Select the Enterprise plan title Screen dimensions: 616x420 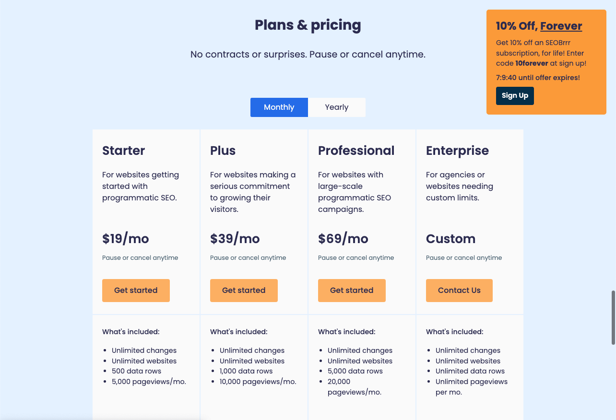[457, 151]
